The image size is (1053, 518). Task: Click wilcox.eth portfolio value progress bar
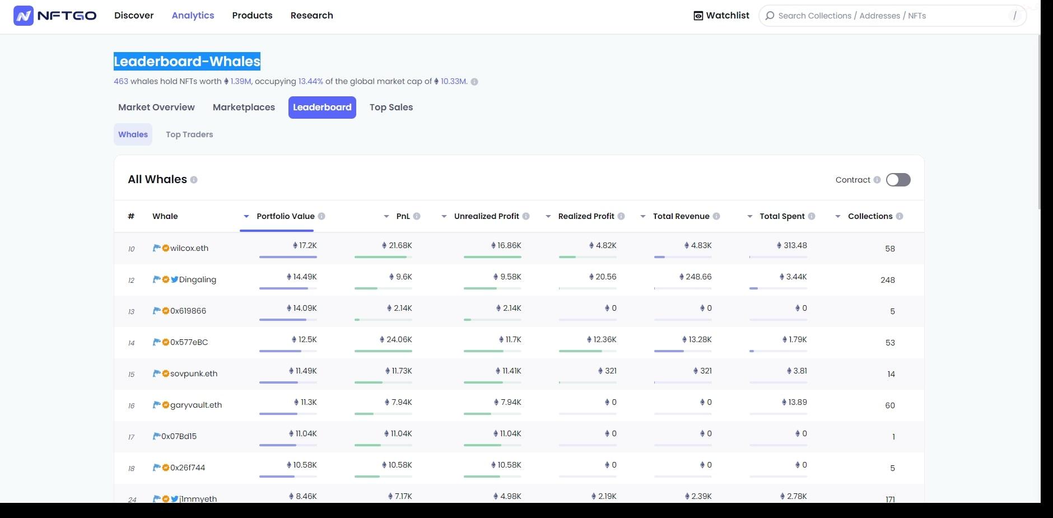(288, 257)
